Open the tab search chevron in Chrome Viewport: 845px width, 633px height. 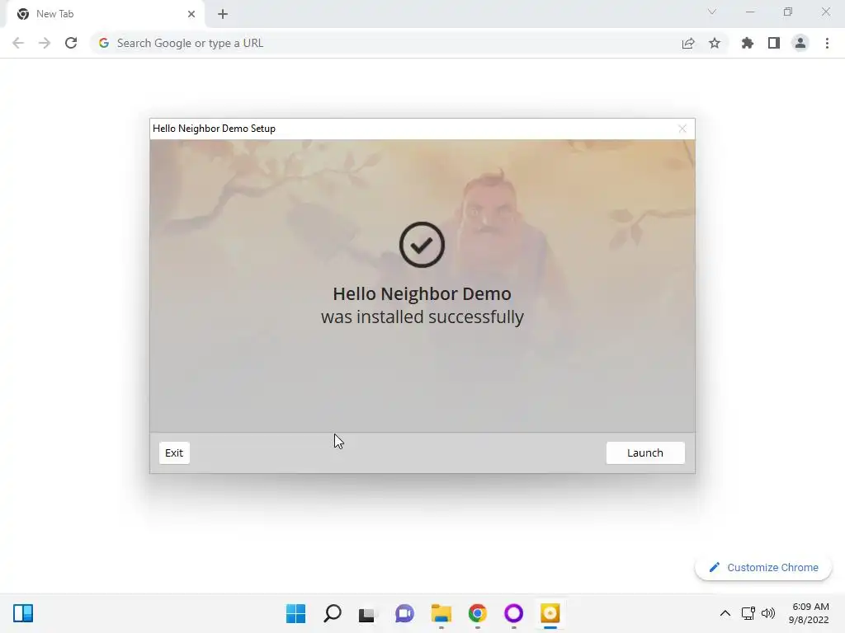(x=712, y=12)
